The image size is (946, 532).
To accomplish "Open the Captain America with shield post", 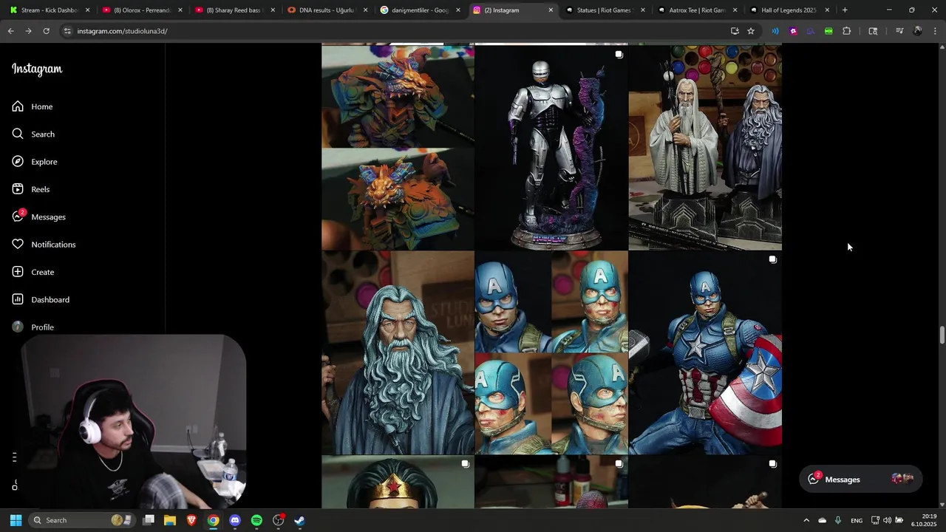I will pyautogui.click(x=705, y=352).
